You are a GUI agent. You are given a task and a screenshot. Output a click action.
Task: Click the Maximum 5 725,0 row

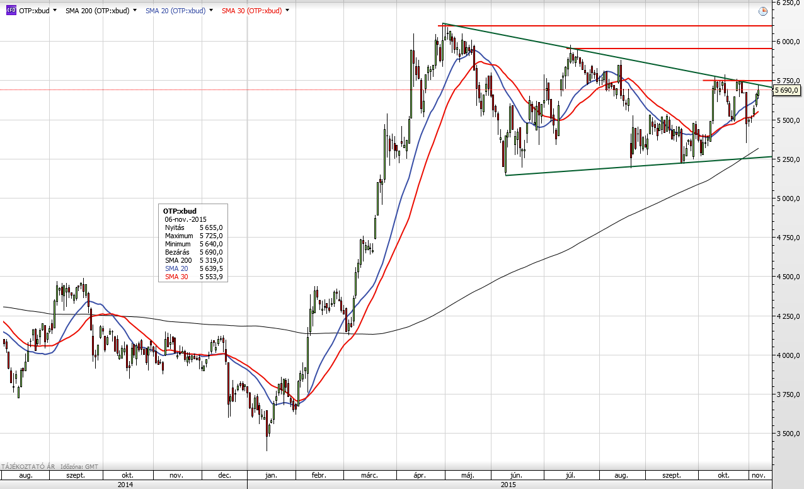(193, 235)
